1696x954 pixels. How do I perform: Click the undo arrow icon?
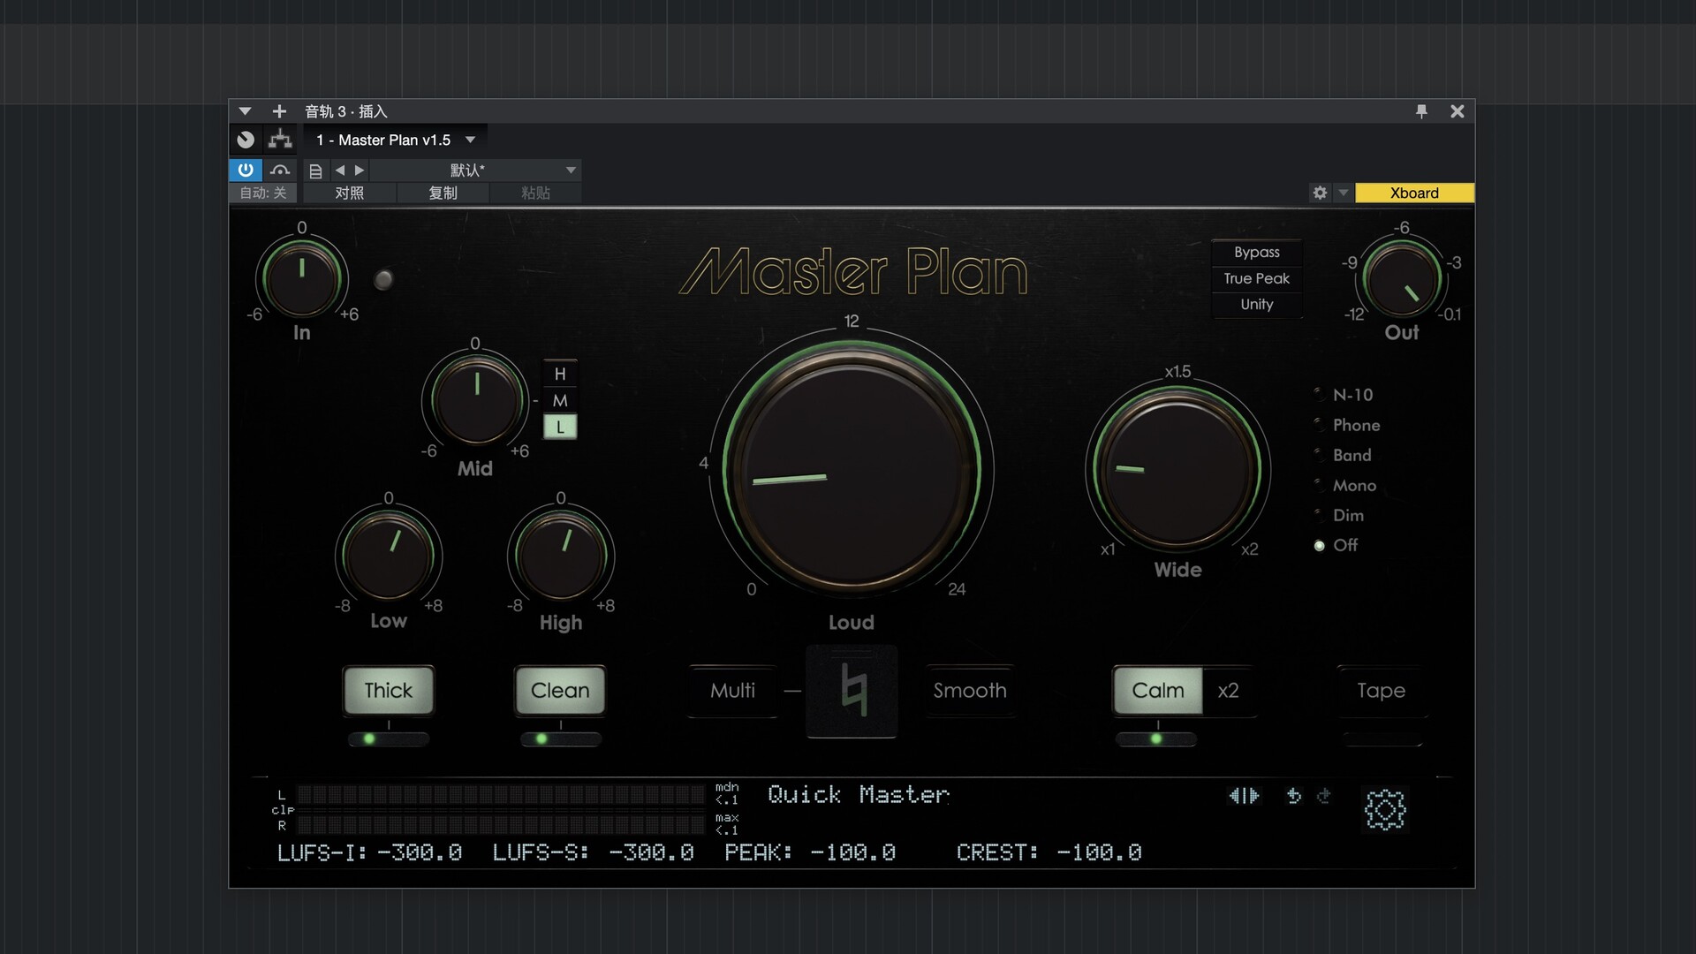tap(1294, 796)
